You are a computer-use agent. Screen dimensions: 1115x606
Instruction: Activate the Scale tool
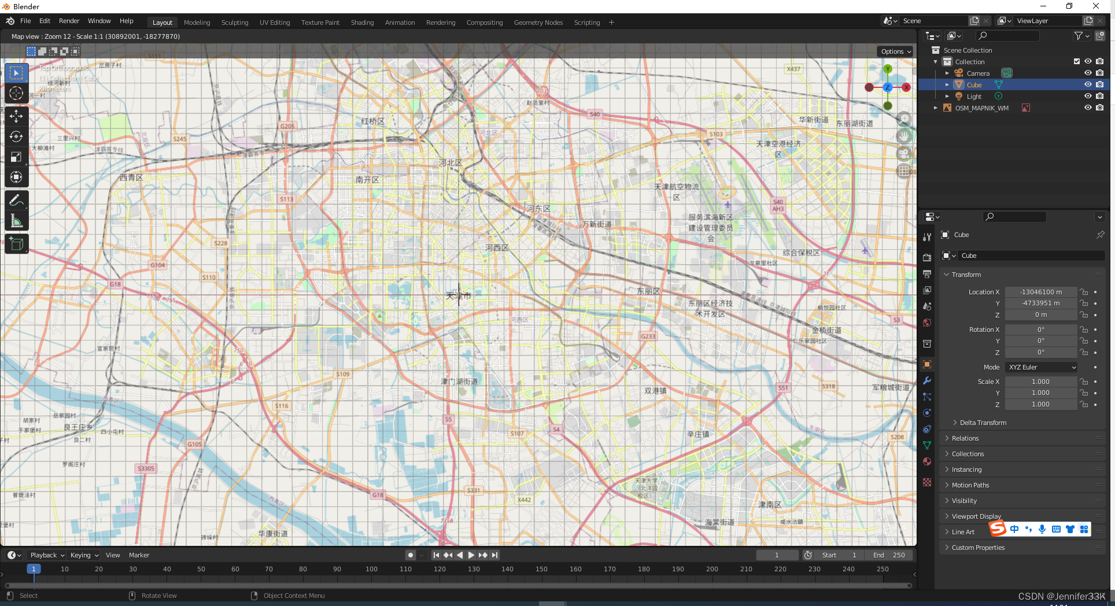point(16,157)
